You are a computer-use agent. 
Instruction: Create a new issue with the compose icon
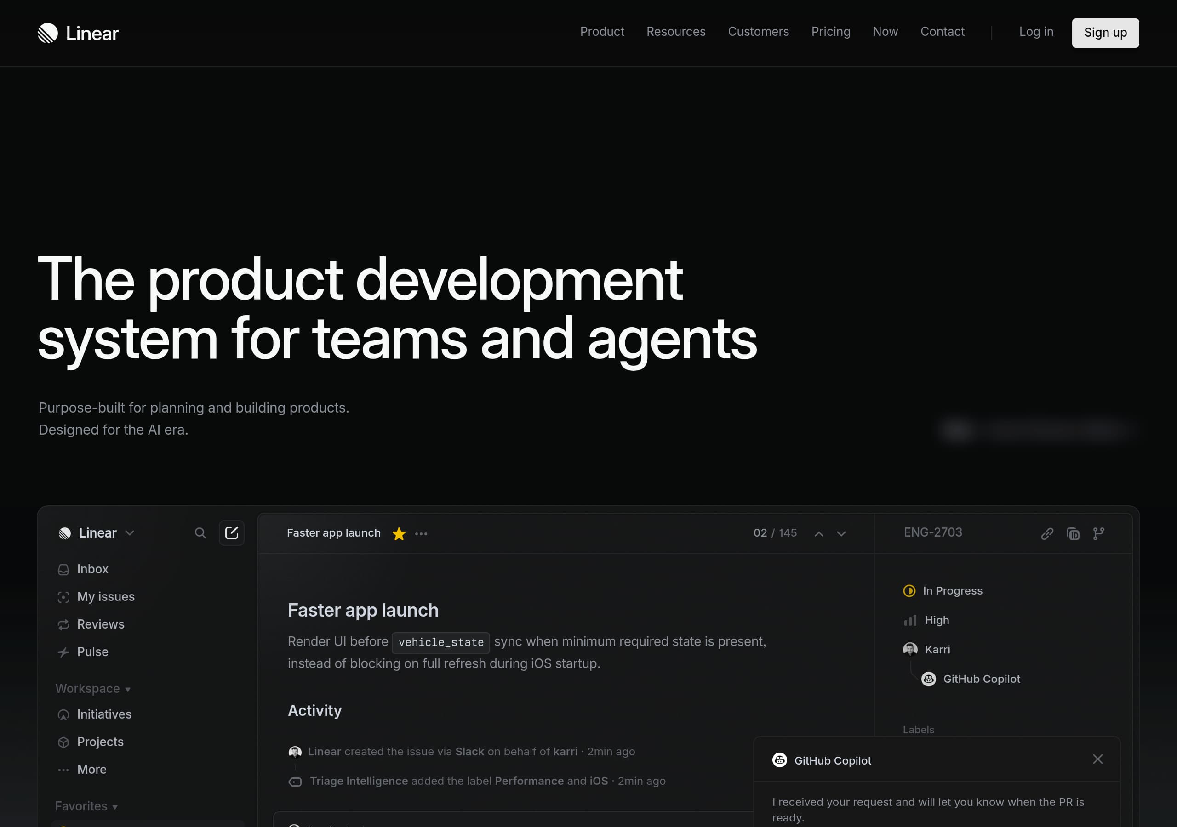pos(232,533)
